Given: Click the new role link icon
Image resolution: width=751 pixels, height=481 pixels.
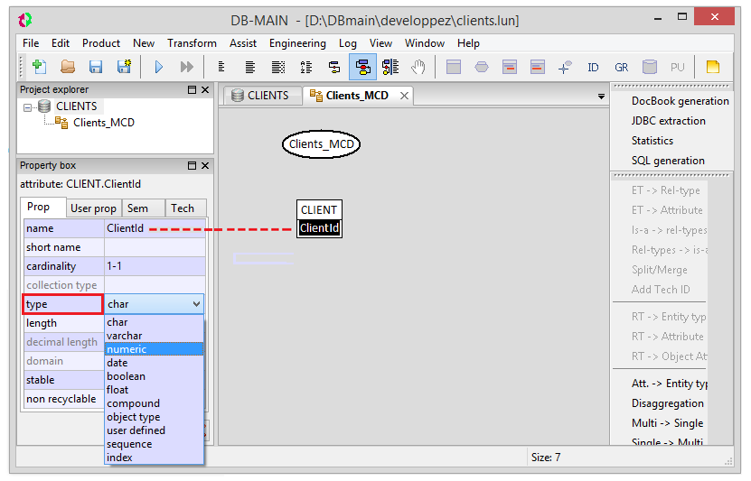Looking at the screenshot, I should point(565,67).
